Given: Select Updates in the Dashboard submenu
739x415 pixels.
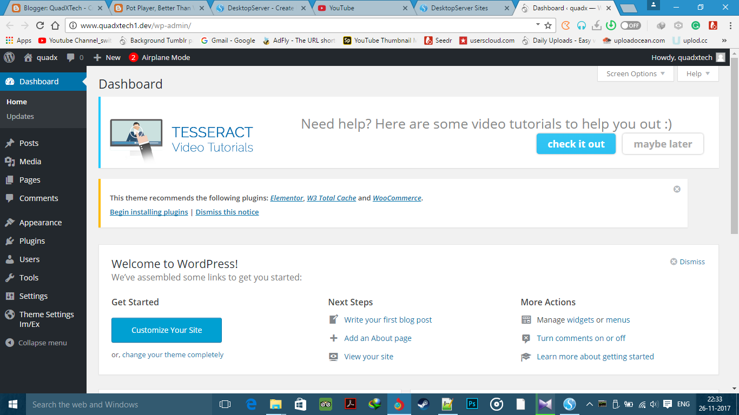Looking at the screenshot, I should (x=20, y=116).
